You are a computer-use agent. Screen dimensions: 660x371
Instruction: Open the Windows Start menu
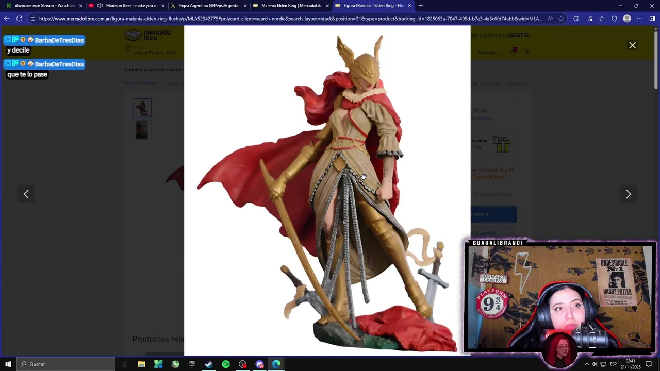click(8, 364)
